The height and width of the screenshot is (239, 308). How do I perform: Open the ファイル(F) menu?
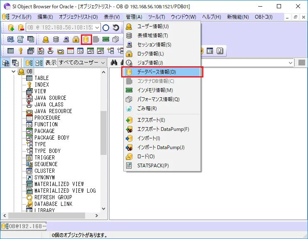click(x=21, y=17)
